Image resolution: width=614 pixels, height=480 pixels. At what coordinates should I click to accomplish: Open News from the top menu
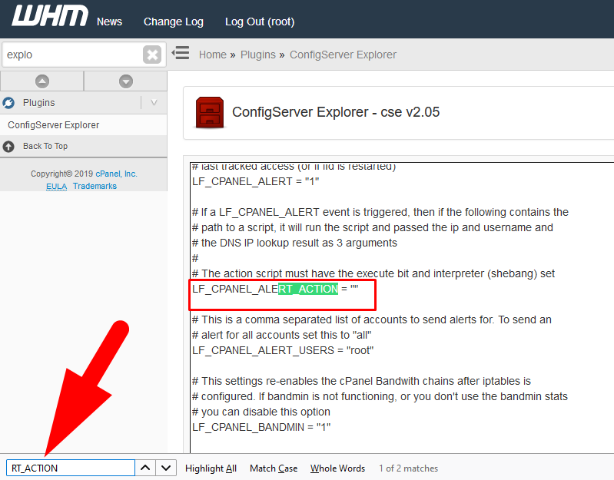tap(109, 22)
